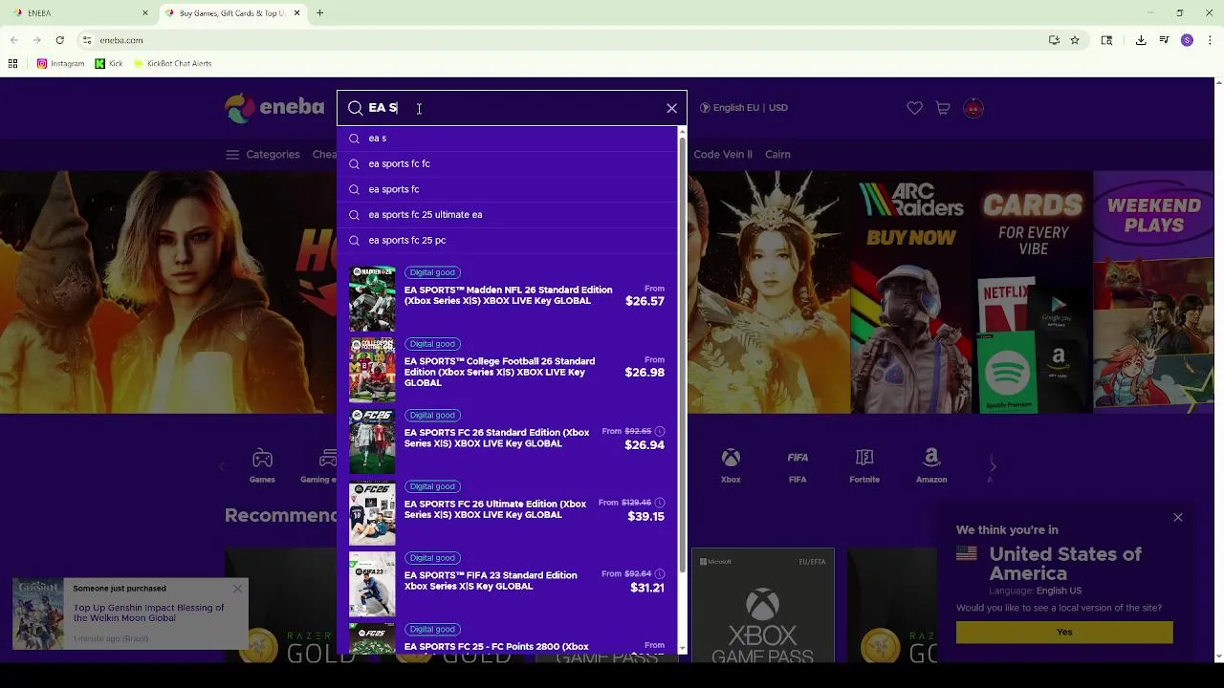The image size is (1224, 688).
Task: Click the FC 26 Ultimate Edition cover thumbnail
Action: pyautogui.click(x=372, y=513)
